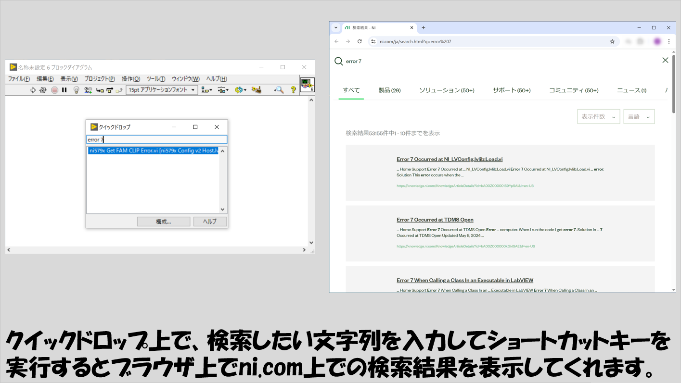This screenshot has width=681, height=383.
Task: Click LabVIEW logo in Quick Drop title bar
Action: point(94,127)
